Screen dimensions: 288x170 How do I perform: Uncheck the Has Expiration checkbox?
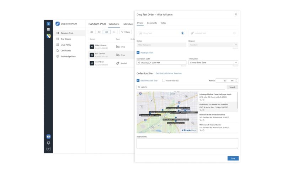point(138,52)
